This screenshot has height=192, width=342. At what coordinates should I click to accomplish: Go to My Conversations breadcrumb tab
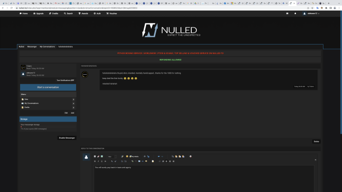(x=47, y=46)
